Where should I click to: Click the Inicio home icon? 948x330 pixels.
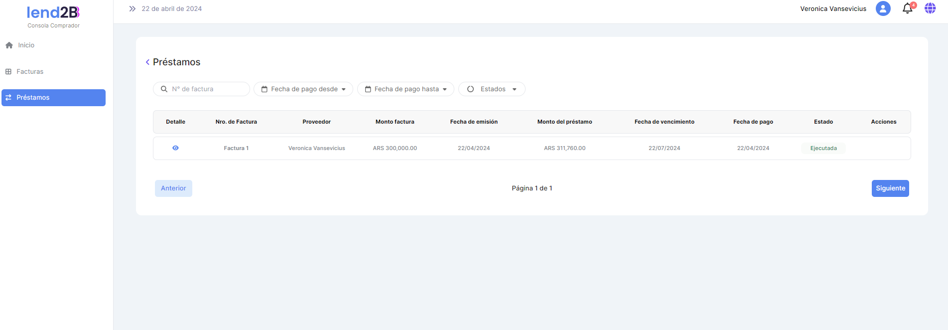pyautogui.click(x=9, y=45)
